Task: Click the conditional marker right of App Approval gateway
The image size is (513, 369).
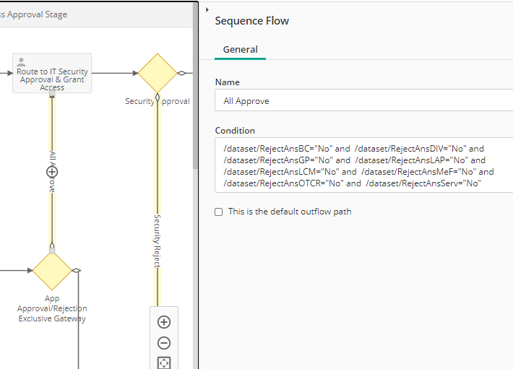Action: 77,271
